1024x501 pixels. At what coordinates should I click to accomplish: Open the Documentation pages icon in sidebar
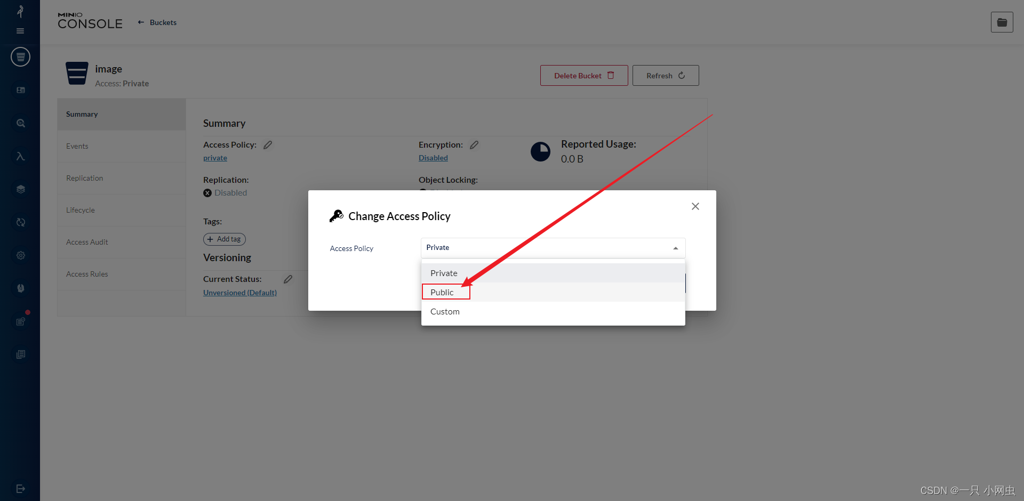pos(20,354)
